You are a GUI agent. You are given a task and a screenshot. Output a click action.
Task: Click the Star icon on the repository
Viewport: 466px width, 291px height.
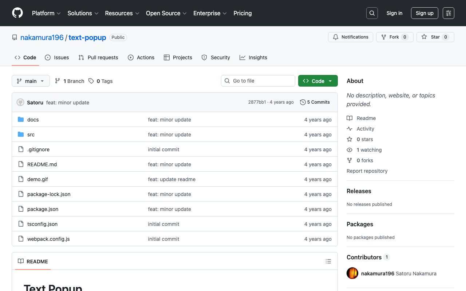click(x=424, y=37)
